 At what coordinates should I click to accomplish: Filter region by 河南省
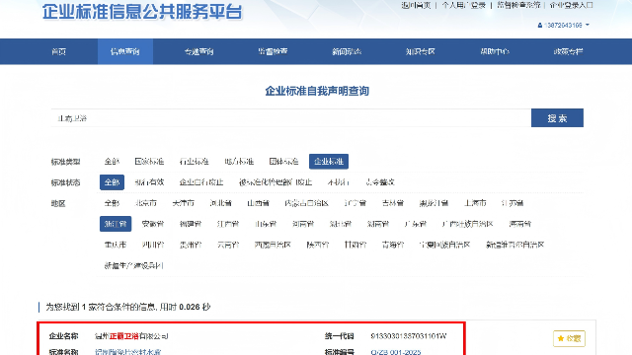[303, 224]
